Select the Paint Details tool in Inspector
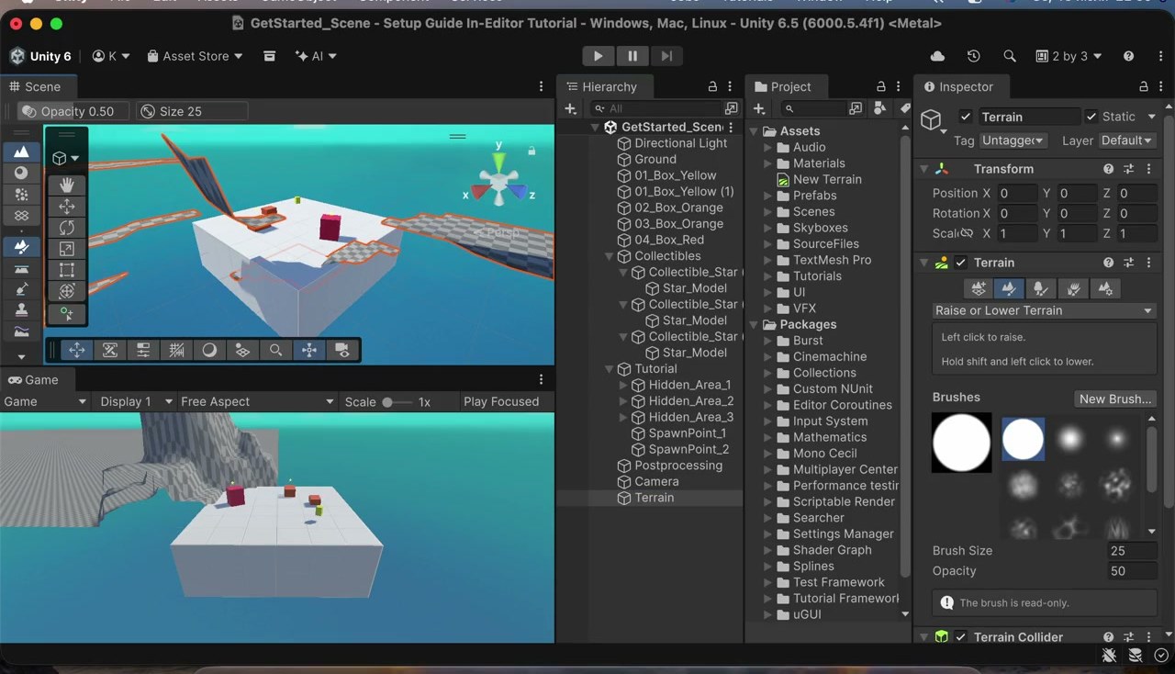 click(x=1073, y=288)
